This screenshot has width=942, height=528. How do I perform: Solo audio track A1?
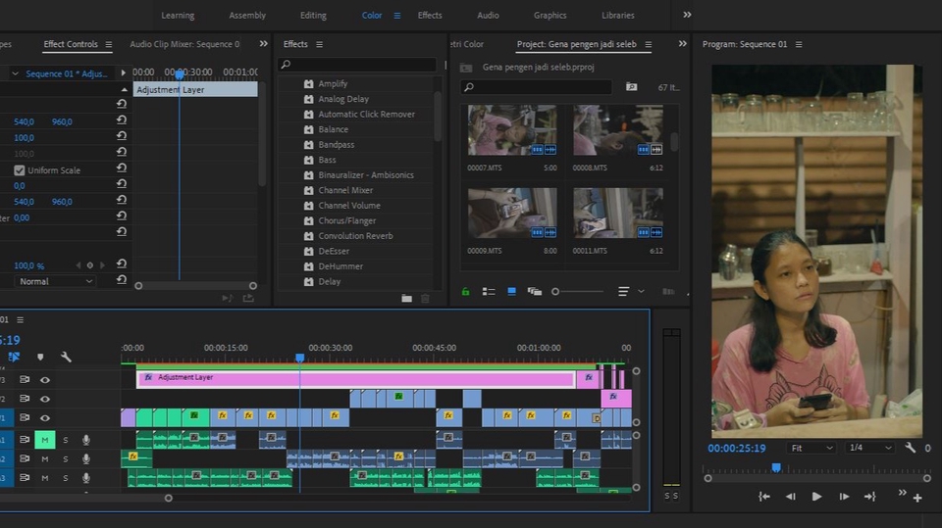tap(66, 440)
